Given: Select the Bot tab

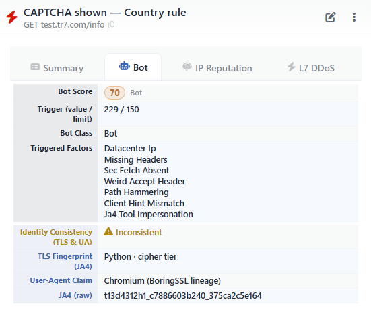Looking at the screenshot, I should pos(133,67).
